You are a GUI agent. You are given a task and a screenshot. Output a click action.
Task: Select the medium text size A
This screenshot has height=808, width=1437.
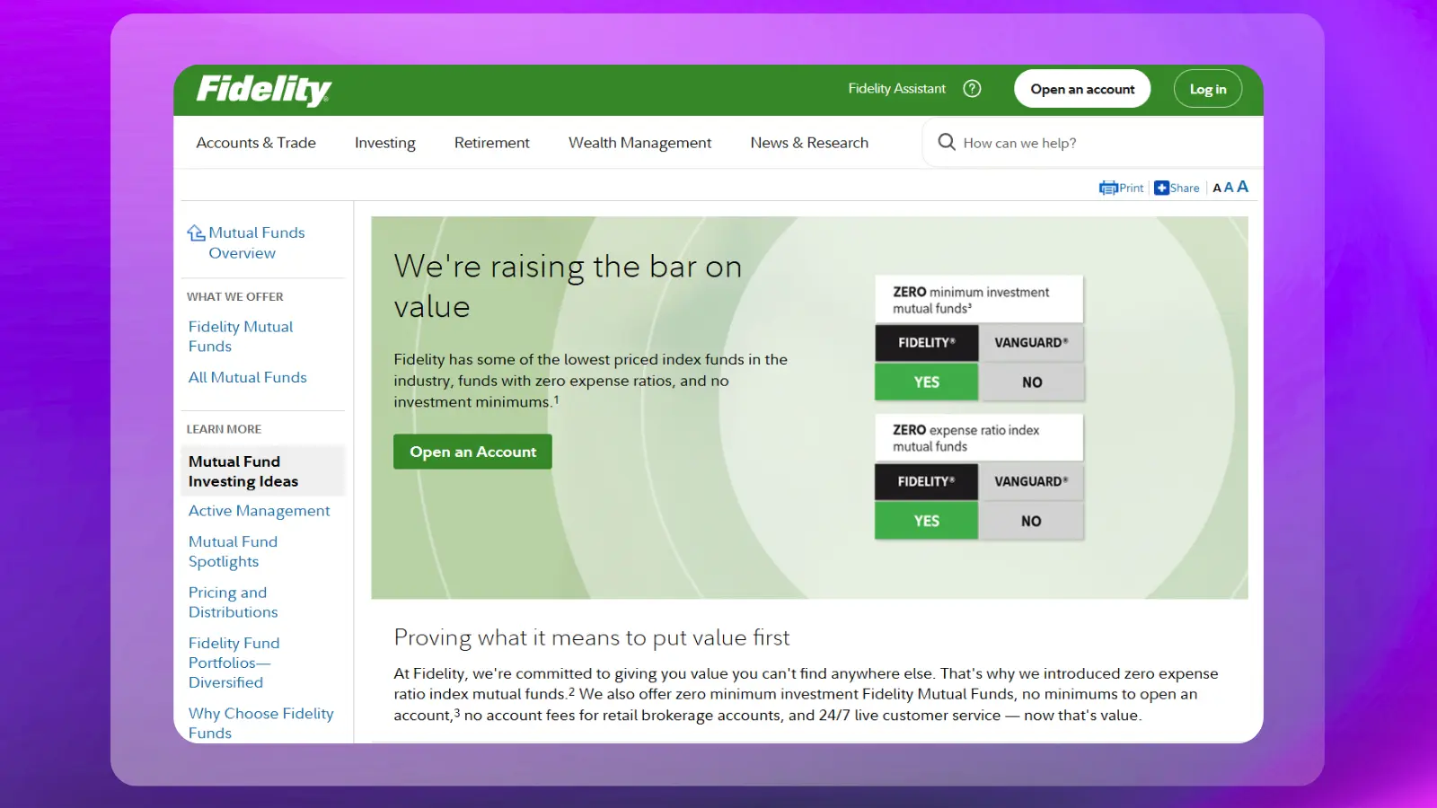click(x=1229, y=187)
